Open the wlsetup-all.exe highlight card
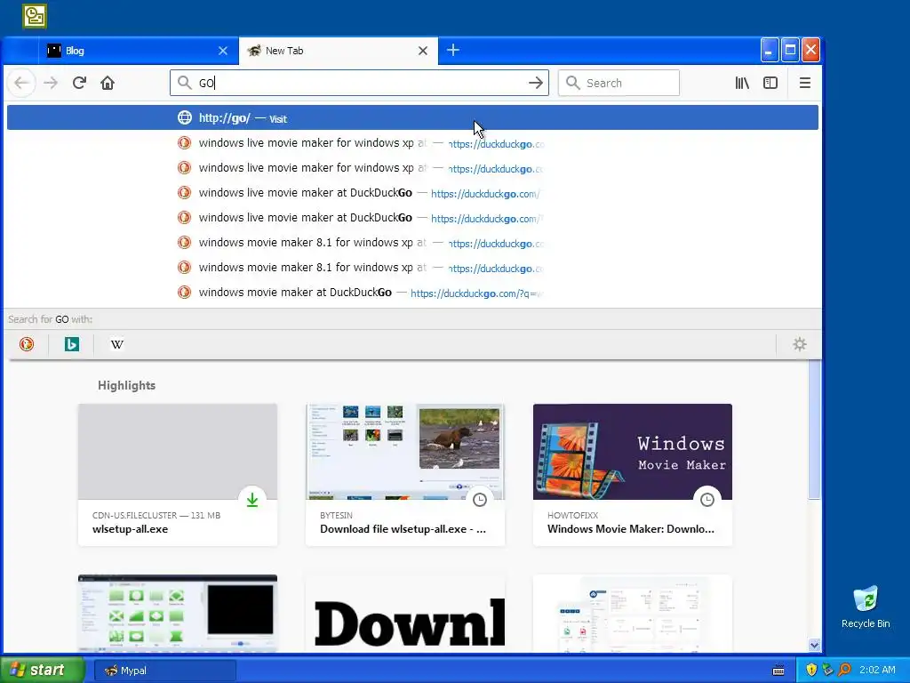The width and height of the screenshot is (910, 683). pos(178,475)
